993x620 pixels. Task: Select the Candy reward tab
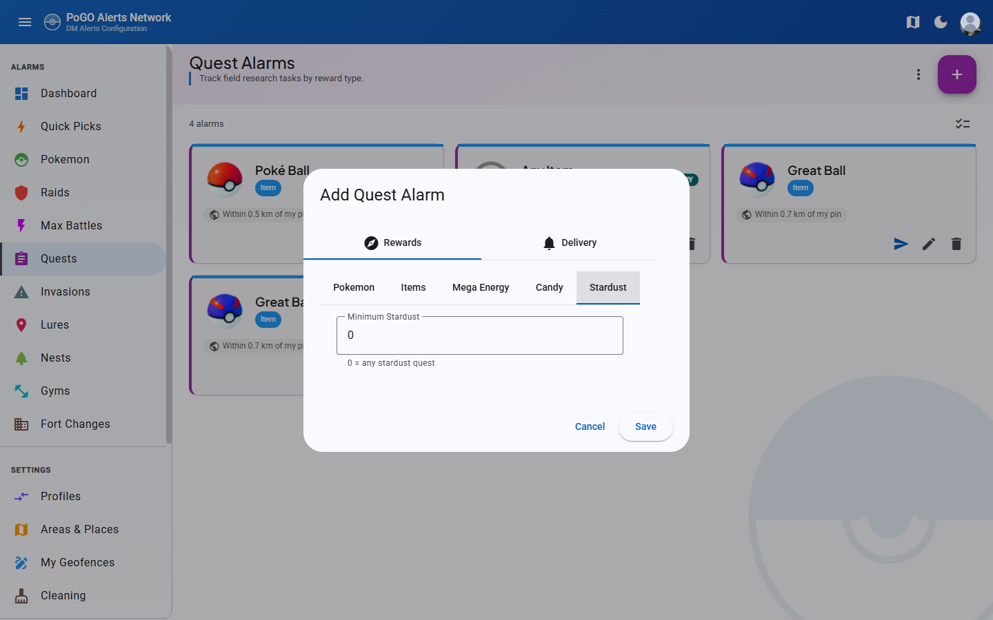tap(550, 287)
